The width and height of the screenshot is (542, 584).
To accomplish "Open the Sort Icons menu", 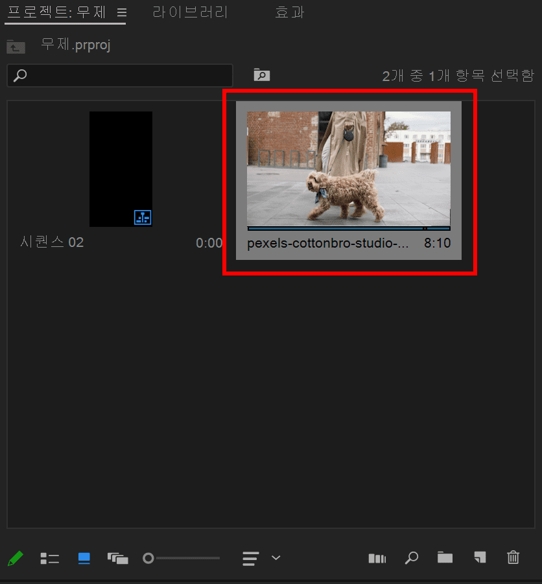I will [250, 558].
